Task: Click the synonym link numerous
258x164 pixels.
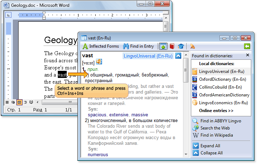Action: tap(98, 155)
